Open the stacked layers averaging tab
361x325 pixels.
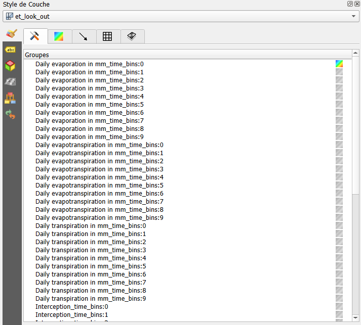[x=132, y=36]
